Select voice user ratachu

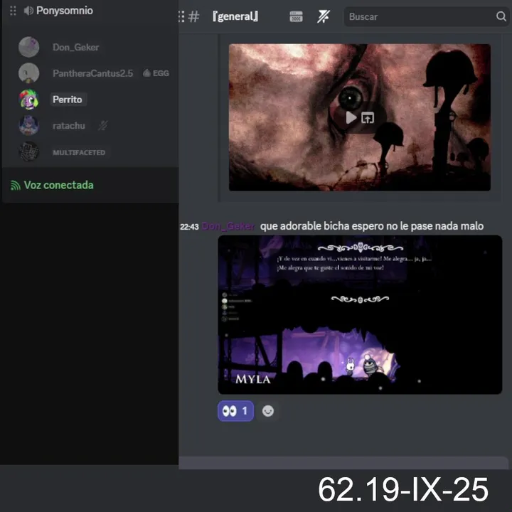tap(69, 126)
